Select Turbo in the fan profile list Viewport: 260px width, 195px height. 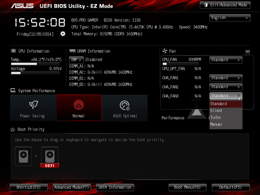click(x=226, y=117)
